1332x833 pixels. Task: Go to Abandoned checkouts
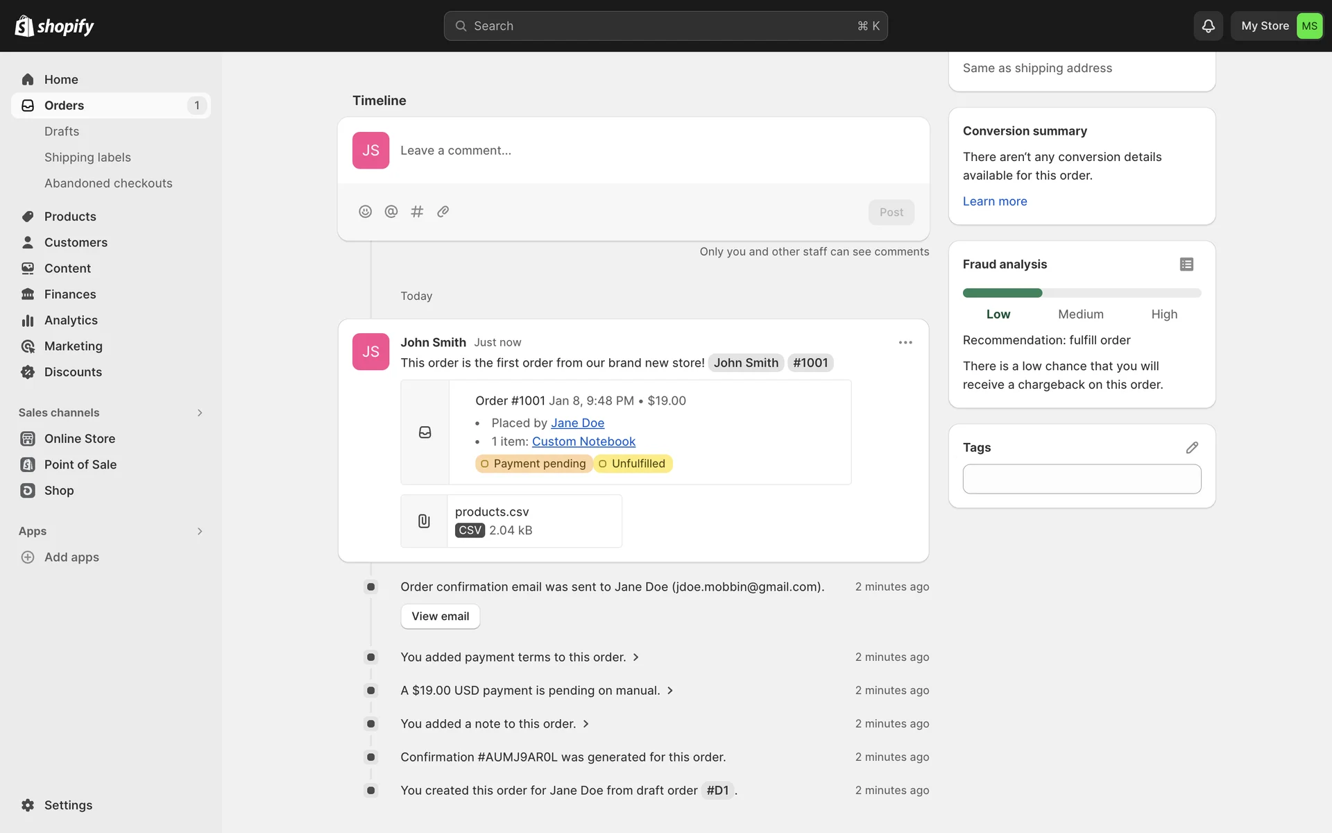click(108, 183)
